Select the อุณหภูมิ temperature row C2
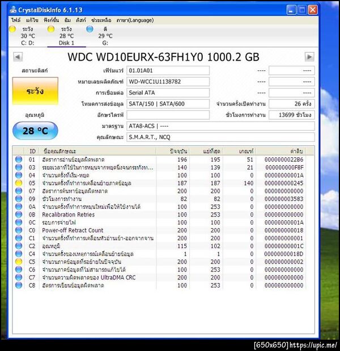340x351 pixels. point(160,246)
